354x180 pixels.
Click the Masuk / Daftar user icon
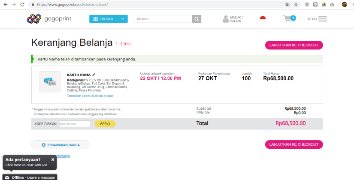[x=226, y=19]
